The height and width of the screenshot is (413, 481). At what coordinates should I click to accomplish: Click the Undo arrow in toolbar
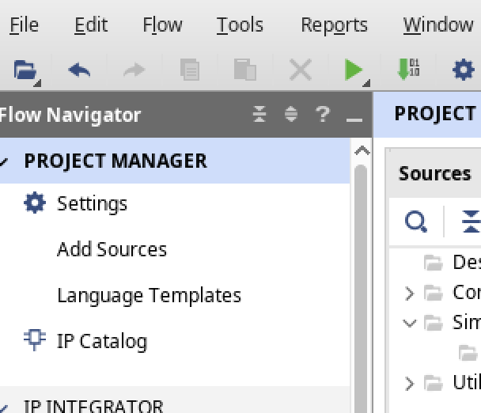tap(79, 70)
